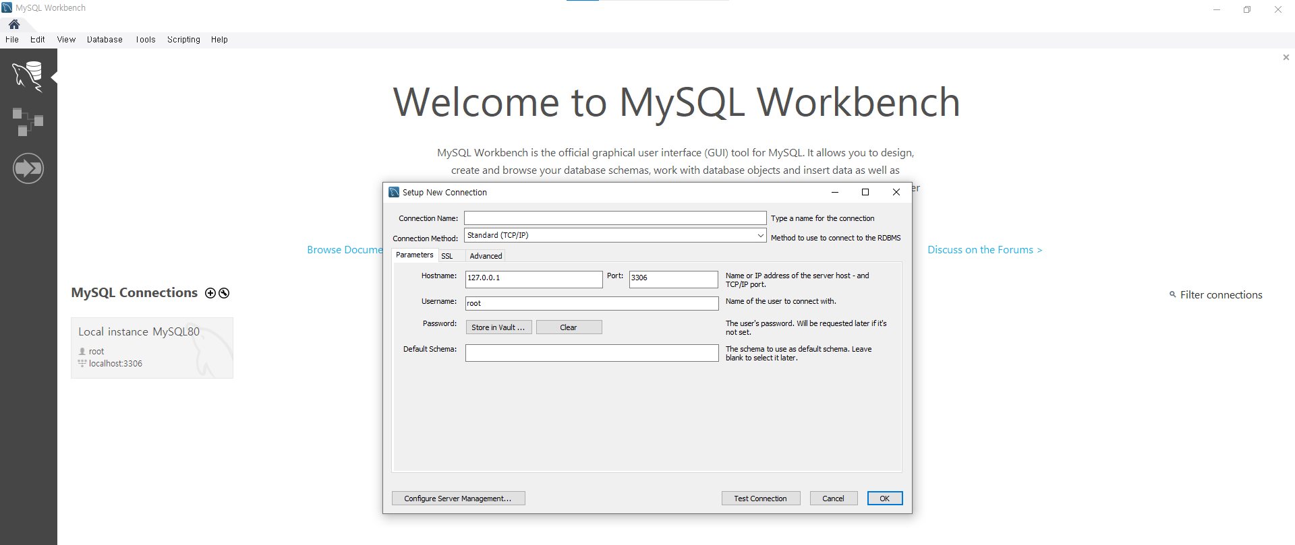Open manage connections wrench icon
1295x545 pixels.
224,293
